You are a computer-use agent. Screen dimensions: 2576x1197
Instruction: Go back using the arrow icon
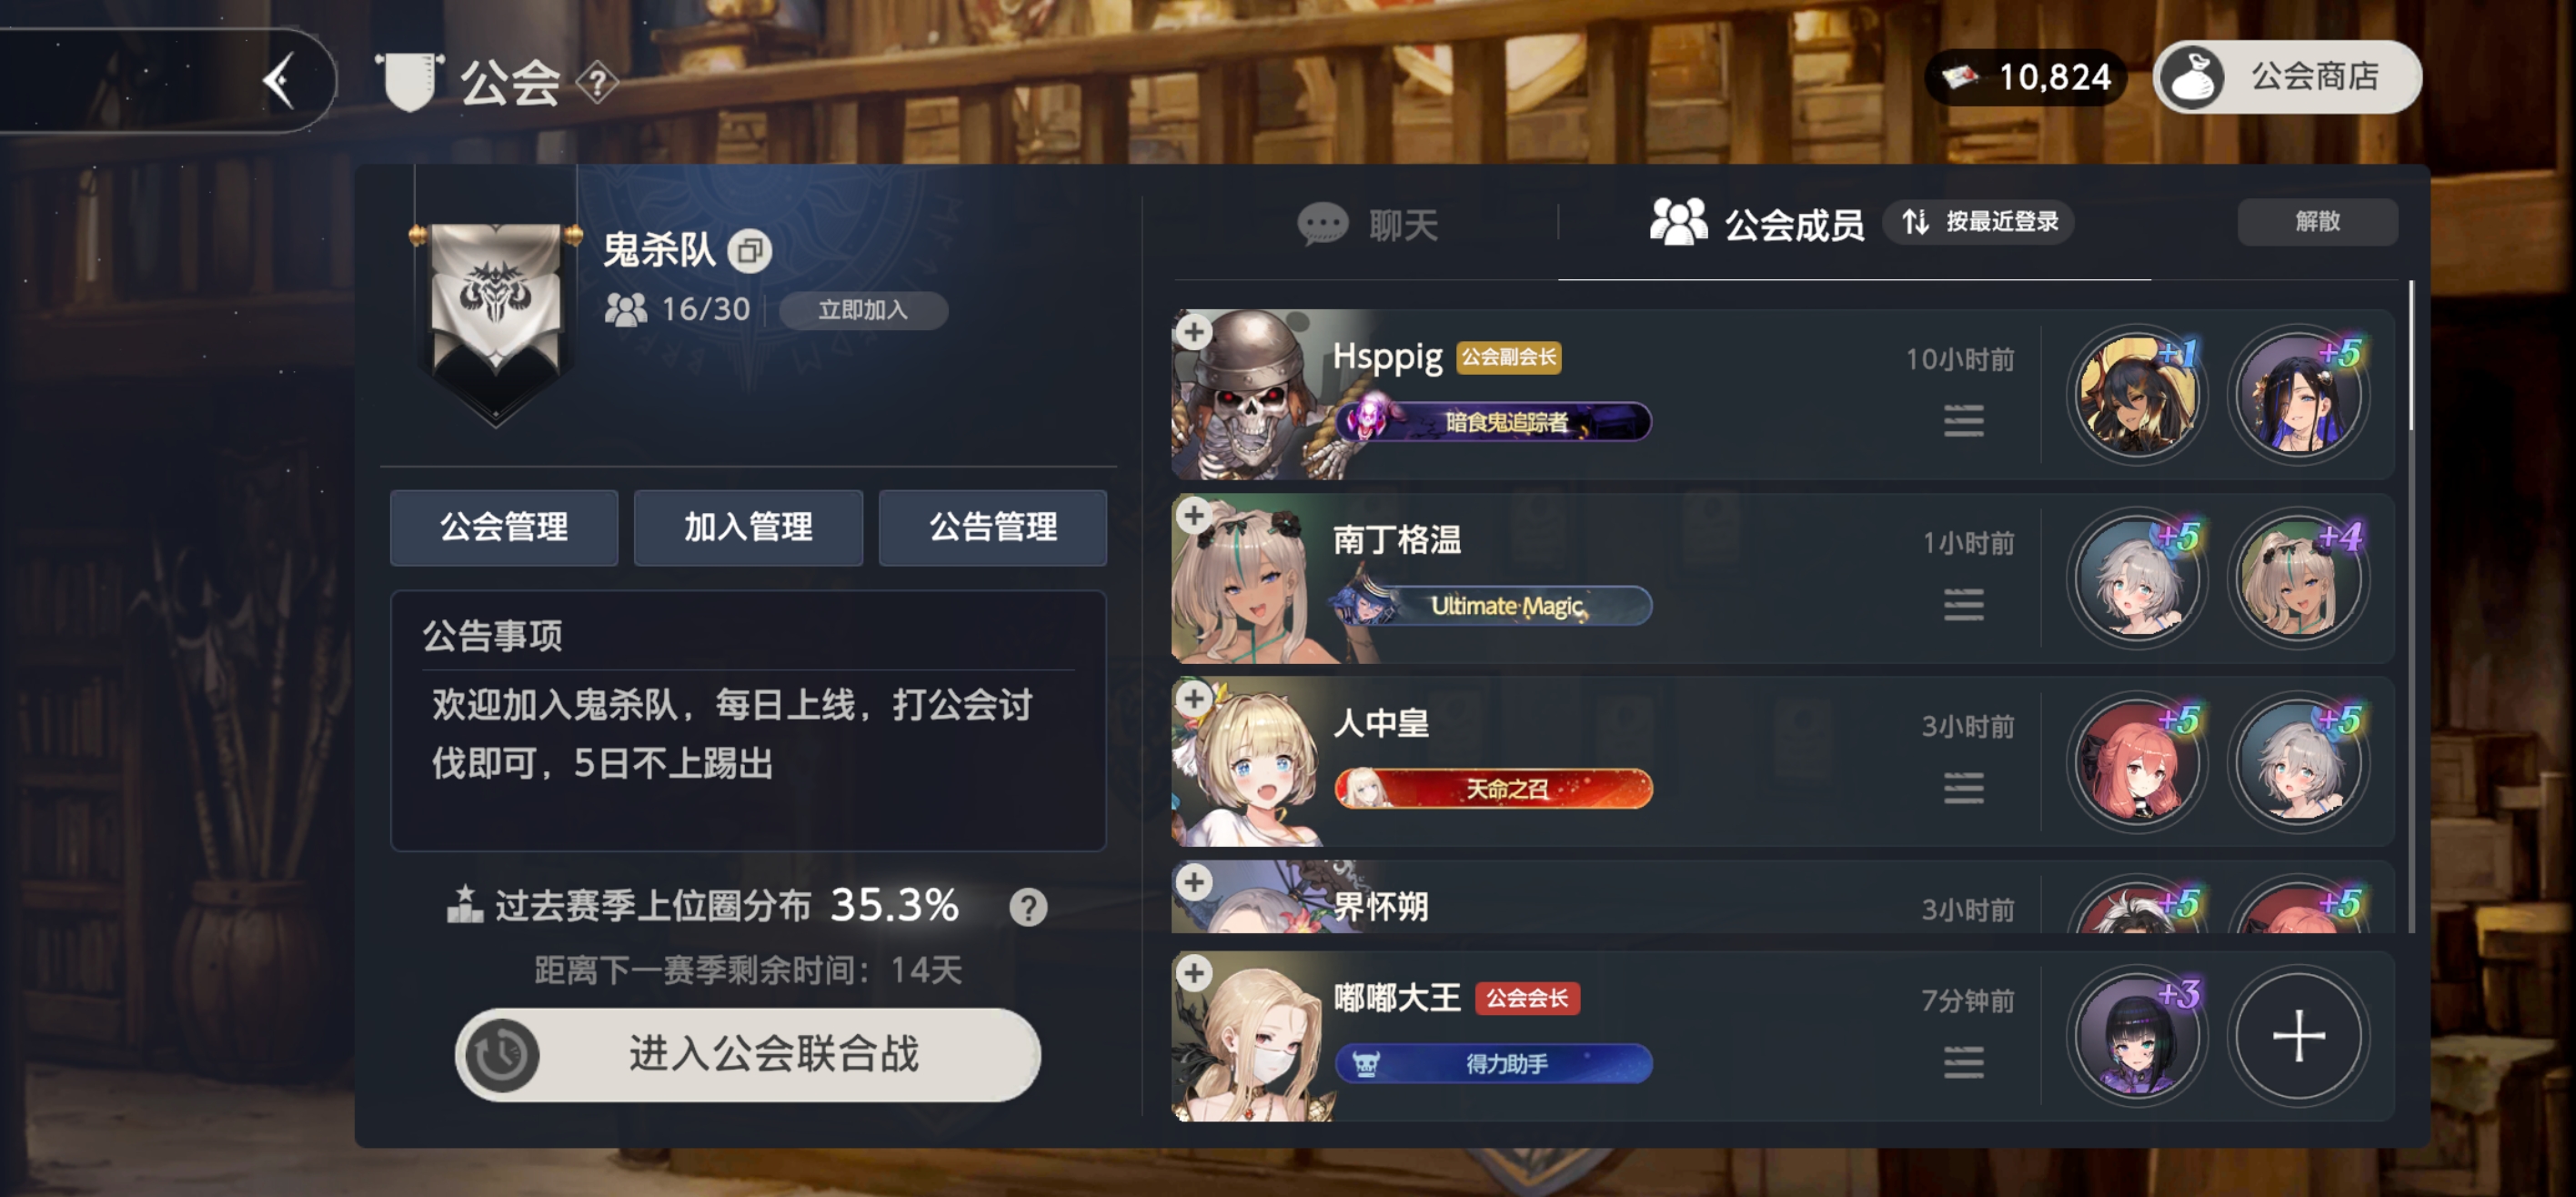[x=279, y=80]
